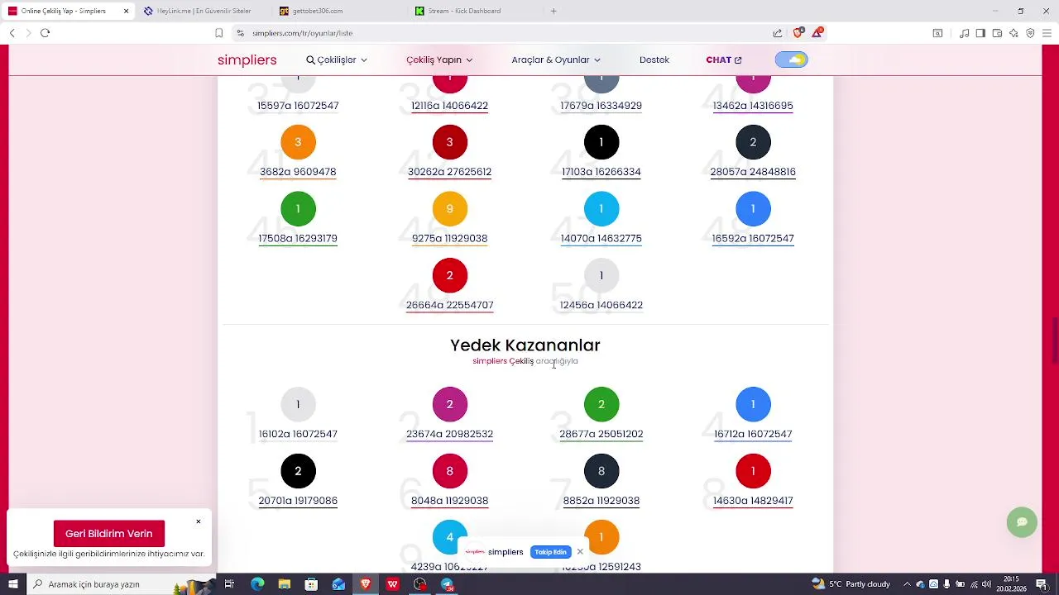
Task: Click winner entry 26664a 22554707
Action: pyautogui.click(x=449, y=305)
